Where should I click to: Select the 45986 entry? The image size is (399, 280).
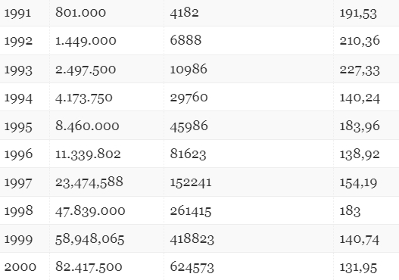(x=189, y=126)
